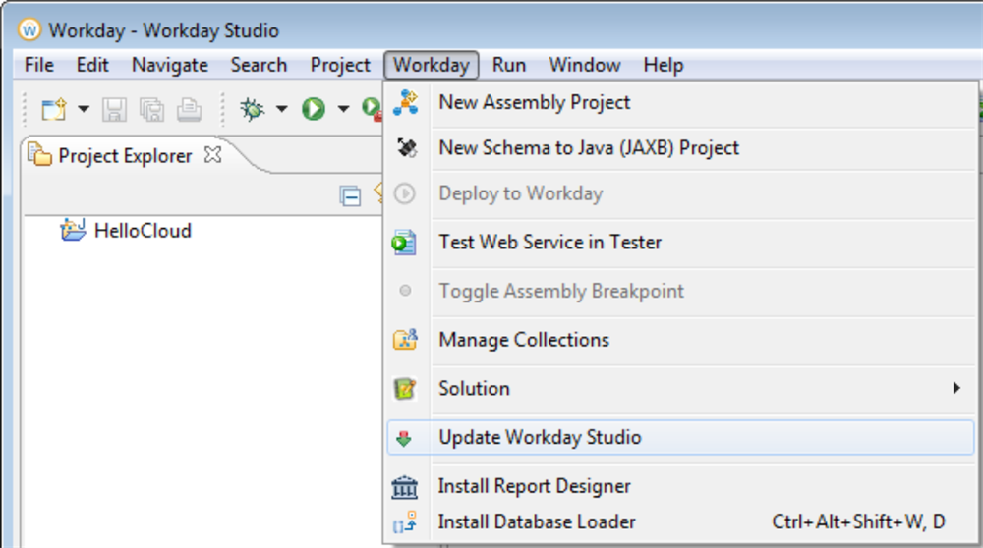The height and width of the screenshot is (548, 983).
Task: Click the Toggle Assembly Breakpoint dot icon
Action: point(406,291)
